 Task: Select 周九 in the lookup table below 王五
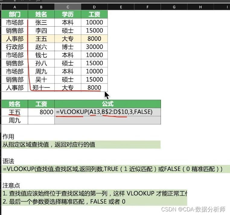click(15, 120)
